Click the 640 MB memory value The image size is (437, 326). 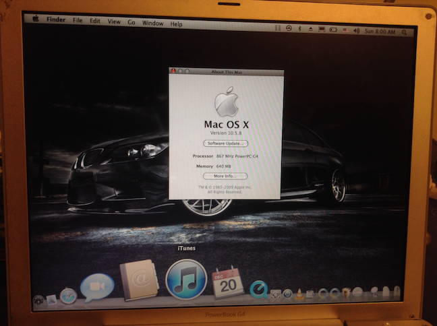click(223, 166)
